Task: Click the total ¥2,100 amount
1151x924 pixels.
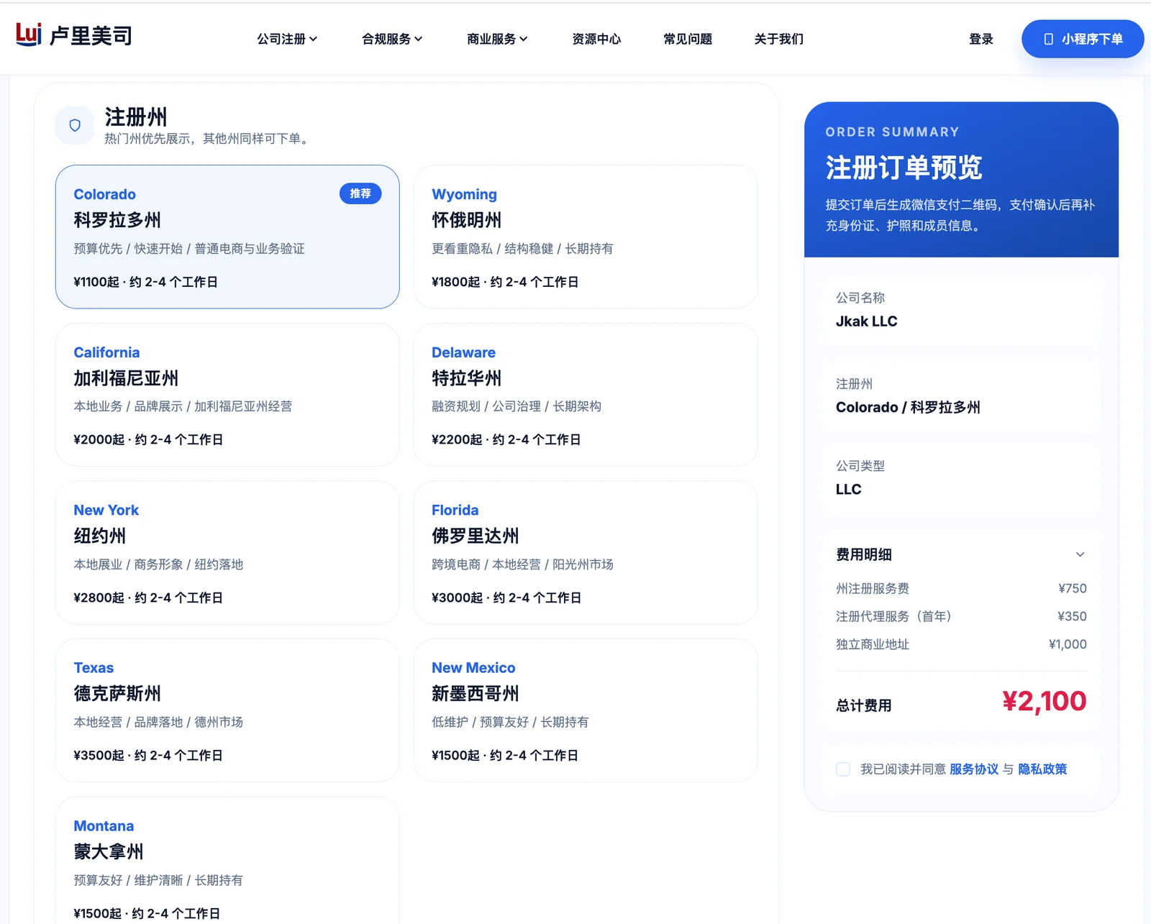Action: 1044,701
